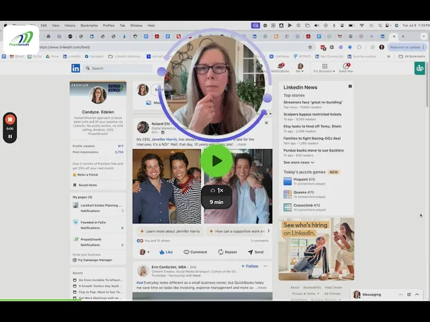This screenshot has height=322, width=430.
Task: Follow Erin Confortini
Action: [x=249, y=266]
